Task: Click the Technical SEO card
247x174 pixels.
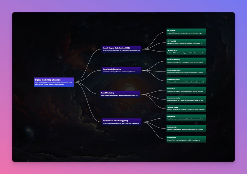Action: [x=186, y=52]
